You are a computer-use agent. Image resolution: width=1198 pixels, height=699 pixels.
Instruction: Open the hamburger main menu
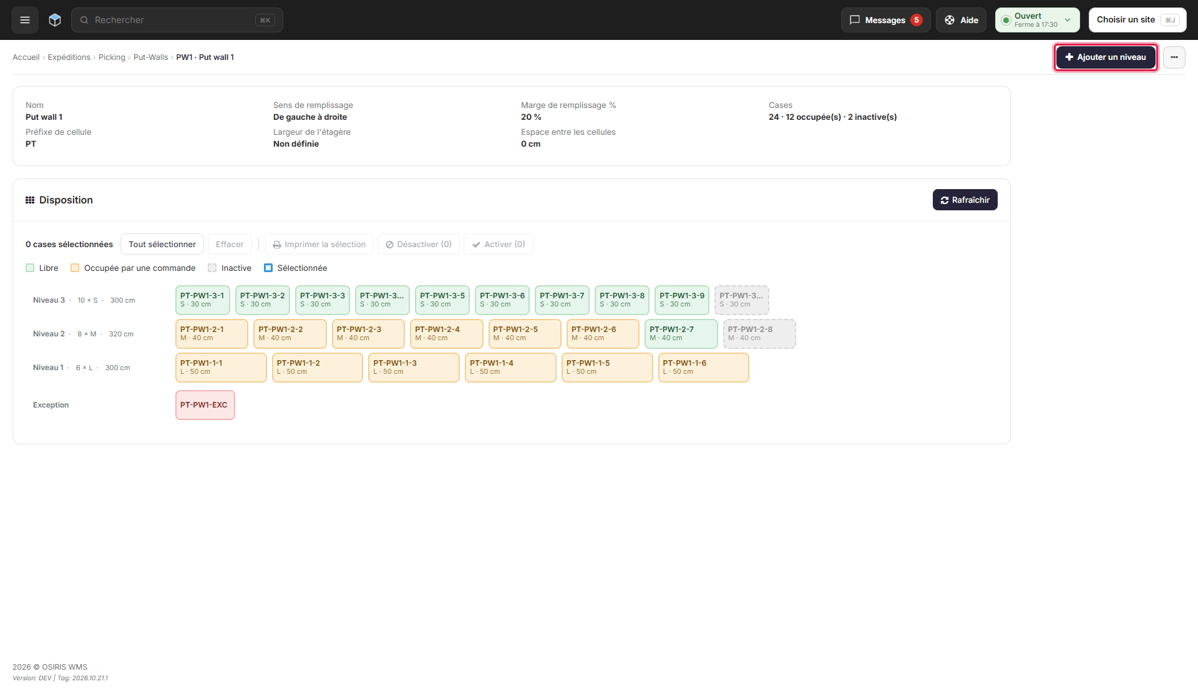click(25, 20)
